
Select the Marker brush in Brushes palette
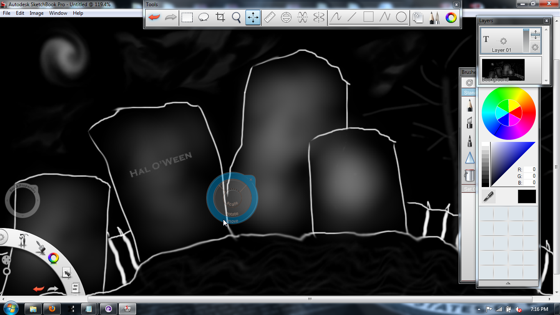point(469,122)
